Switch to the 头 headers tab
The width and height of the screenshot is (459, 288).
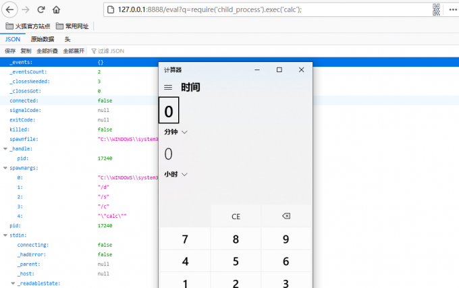67,39
